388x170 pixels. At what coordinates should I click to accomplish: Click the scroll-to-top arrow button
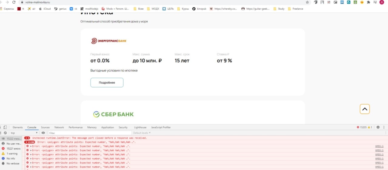click(x=365, y=109)
